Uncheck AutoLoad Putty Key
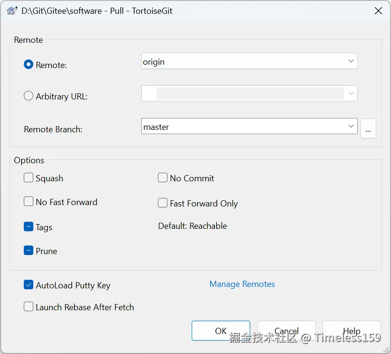391x354 pixels. coord(29,285)
